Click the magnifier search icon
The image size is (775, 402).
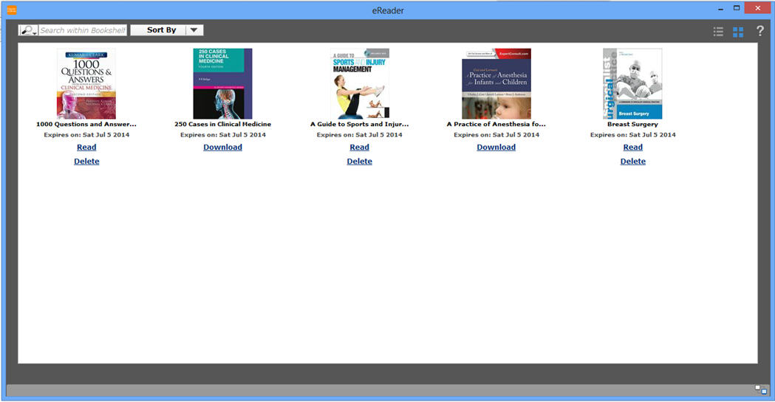[27, 30]
